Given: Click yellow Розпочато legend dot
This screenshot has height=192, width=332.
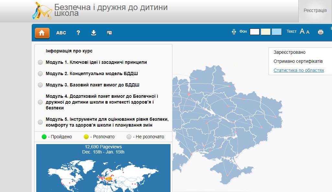Looking at the screenshot, I should pyautogui.click(x=86, y=137).
